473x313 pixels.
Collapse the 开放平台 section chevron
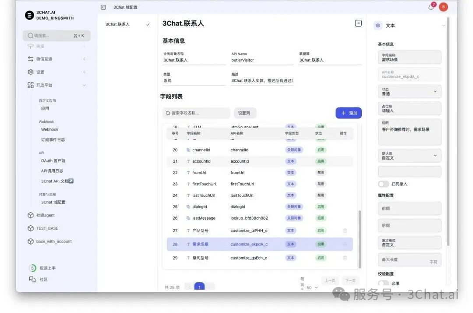(84, 85)
